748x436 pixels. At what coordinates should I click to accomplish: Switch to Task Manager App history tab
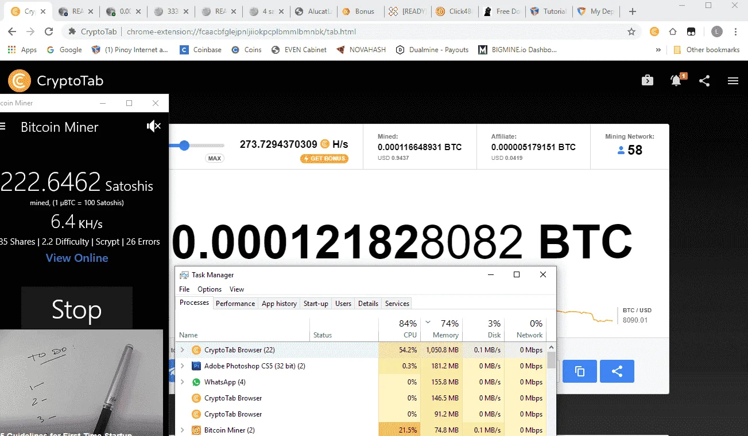pyautogui.click(x=279, y=304)
